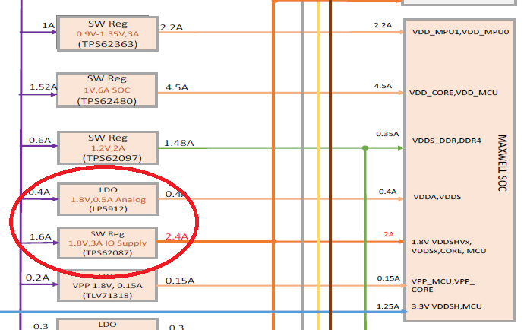The image size is (527, 330).
Task: Click the red 2.4A output current
Action: [x=177, y=236]
